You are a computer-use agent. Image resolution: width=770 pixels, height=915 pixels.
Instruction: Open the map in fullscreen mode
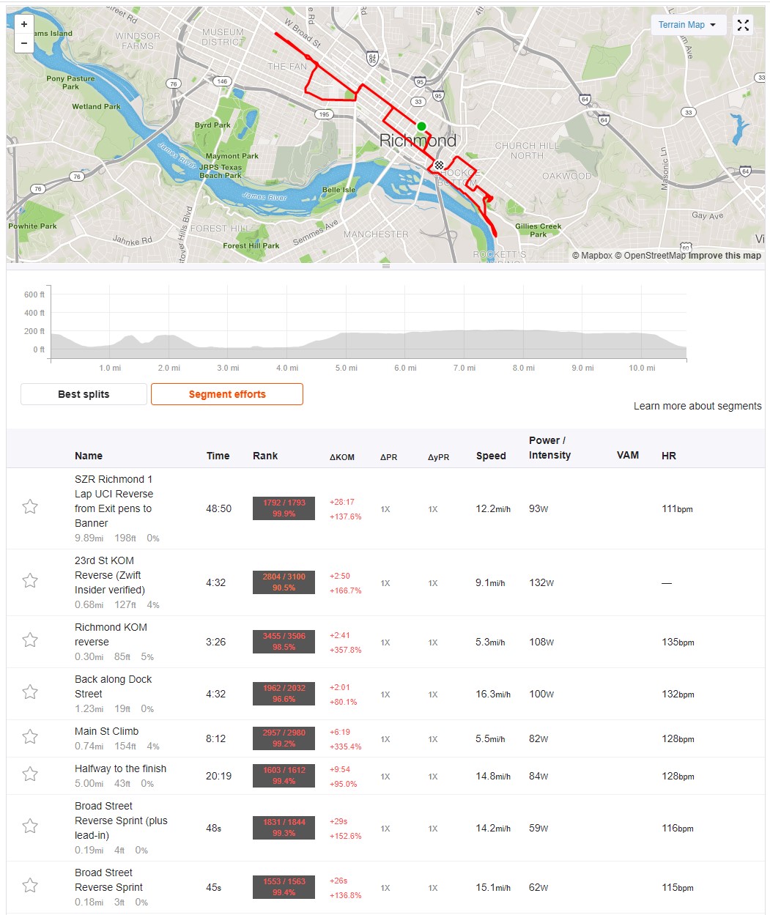click(x=743, y=25)
